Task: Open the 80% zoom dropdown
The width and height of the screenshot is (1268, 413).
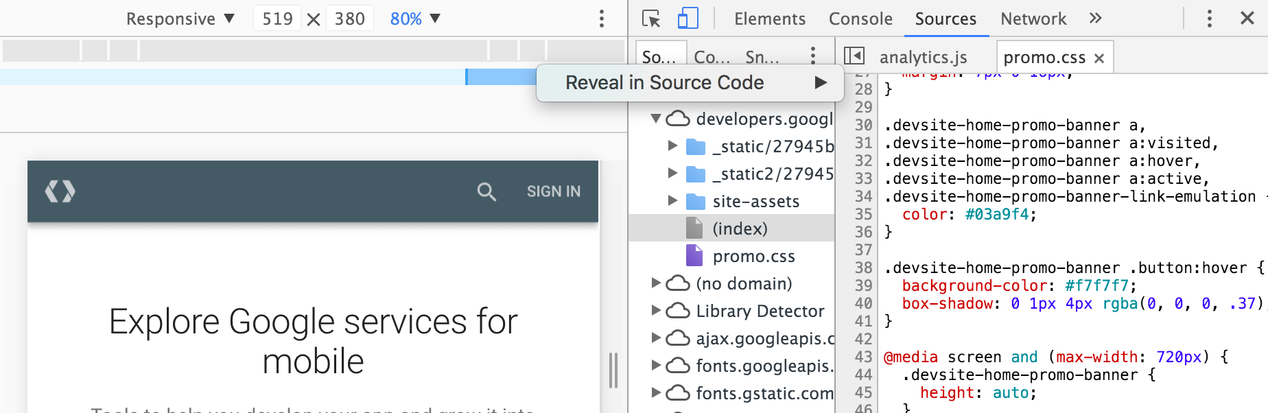Action: point(414,19)
